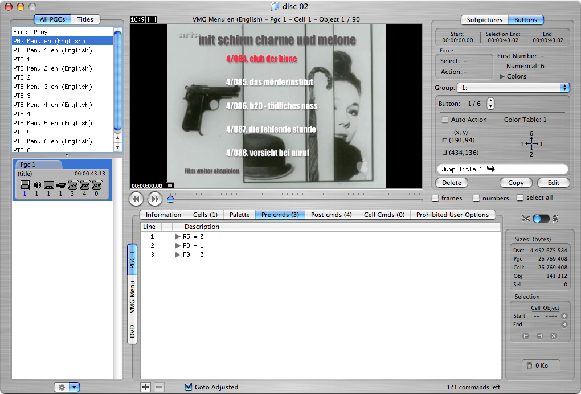This screenshot has width=581, height=394.
Task: Open the Pre commands scroll icon
Action: tap(73, 184)
